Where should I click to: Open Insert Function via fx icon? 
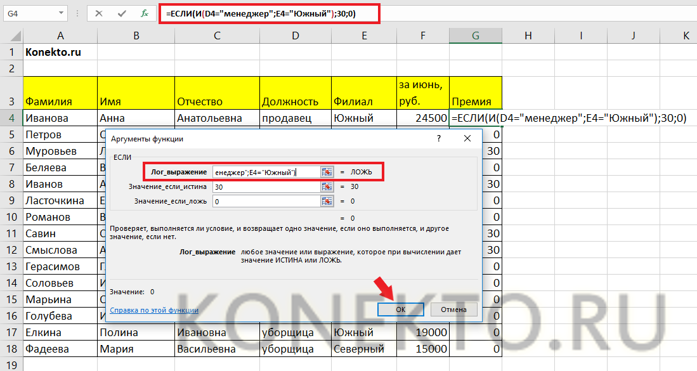point(144,13)
